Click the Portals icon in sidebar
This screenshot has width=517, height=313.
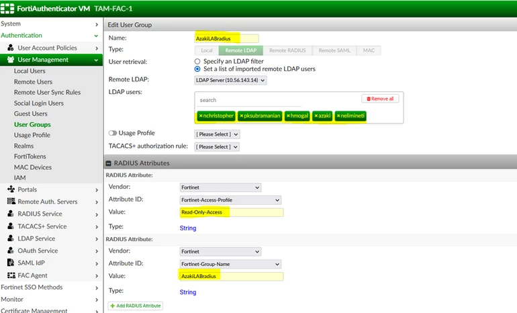11,189
